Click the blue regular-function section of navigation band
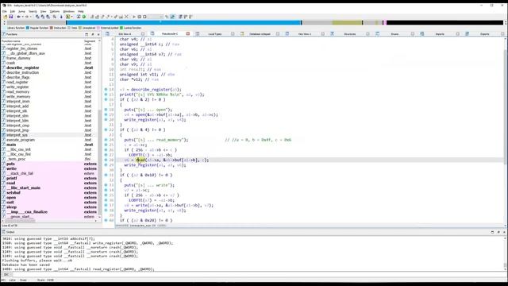Screen dimensions: 508x286 183,23
